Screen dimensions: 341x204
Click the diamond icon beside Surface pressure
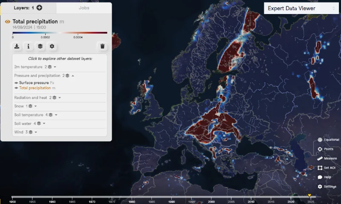click(16, 83)
